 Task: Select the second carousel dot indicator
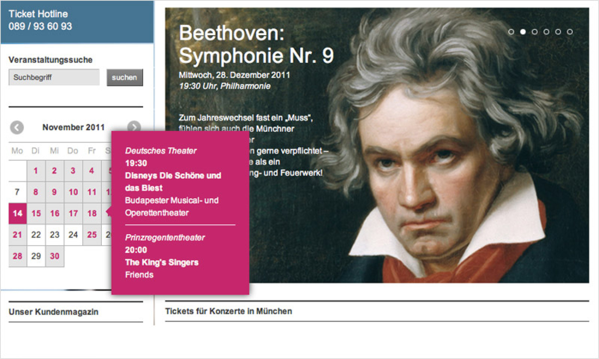tap(524, 32)
